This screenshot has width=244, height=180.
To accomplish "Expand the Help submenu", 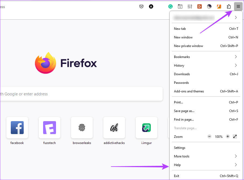I will (x=206, y=165).
